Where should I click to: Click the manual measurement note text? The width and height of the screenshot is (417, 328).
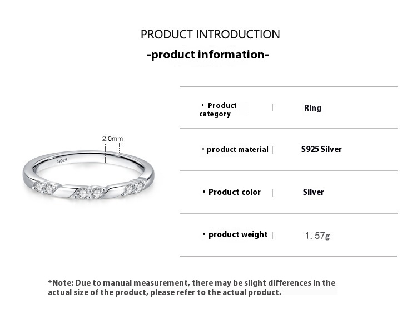192,287
